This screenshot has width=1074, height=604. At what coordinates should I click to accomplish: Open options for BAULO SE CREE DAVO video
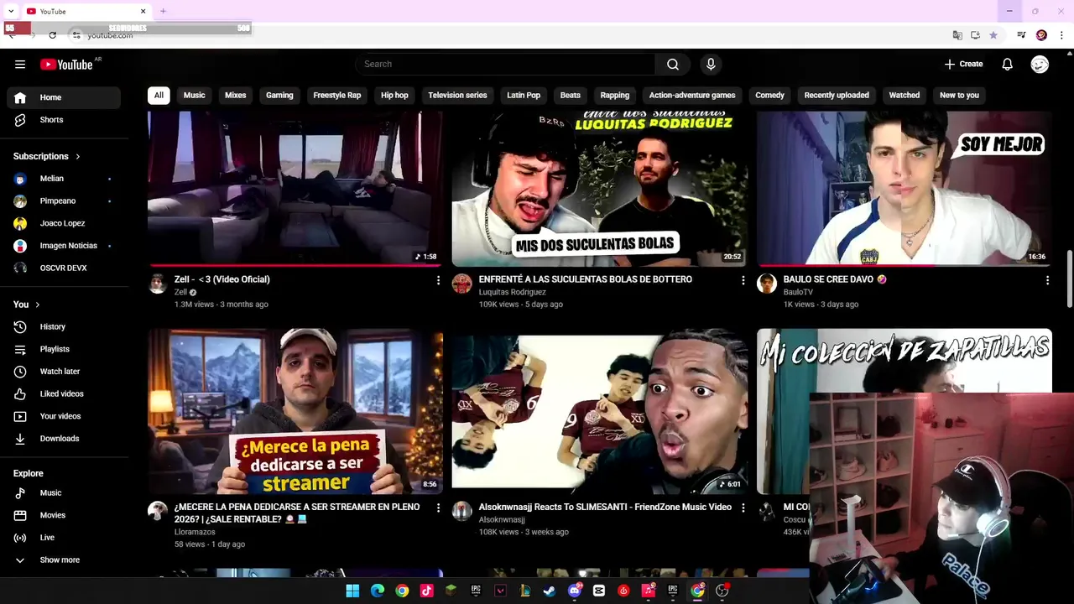pyautogui.click(x=1047, y=280)
